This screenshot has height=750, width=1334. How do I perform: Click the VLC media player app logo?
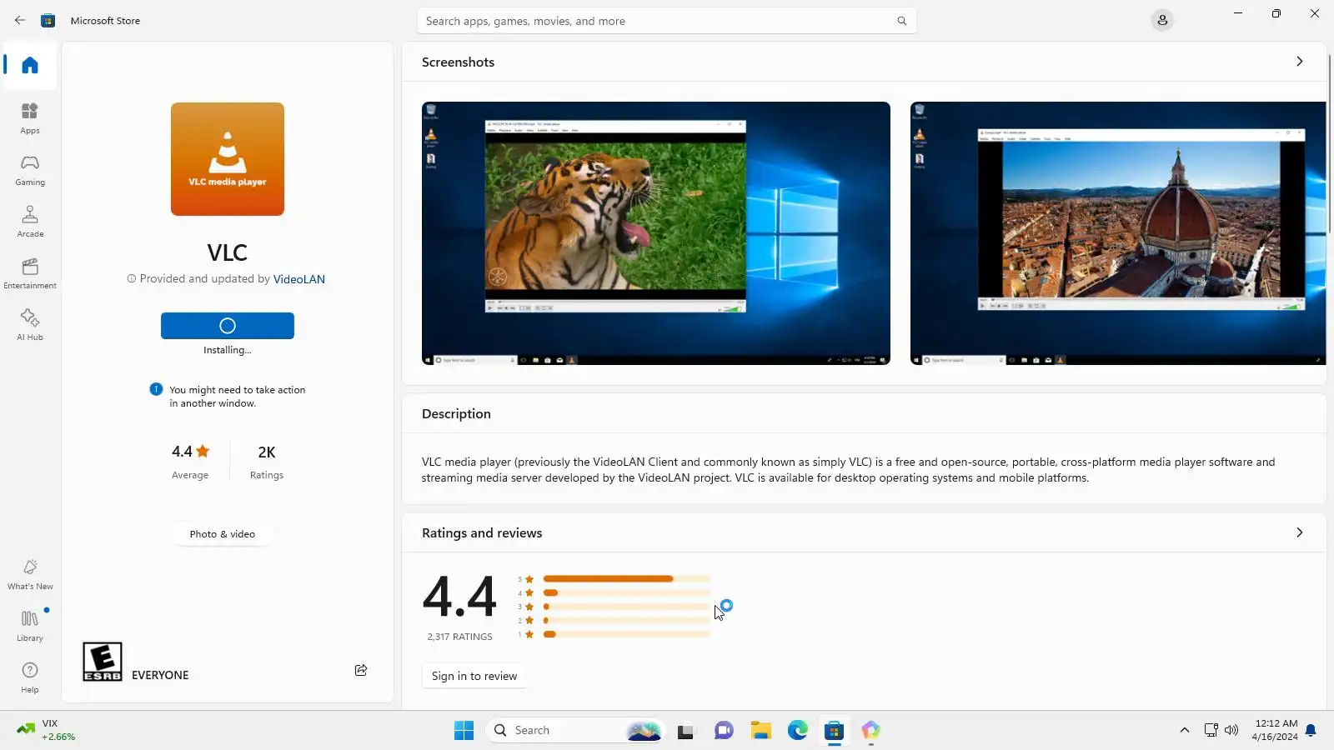(x=228, y=159)
